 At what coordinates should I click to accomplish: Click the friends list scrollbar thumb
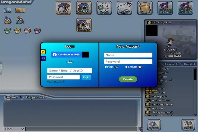click(x=195, y=74)
